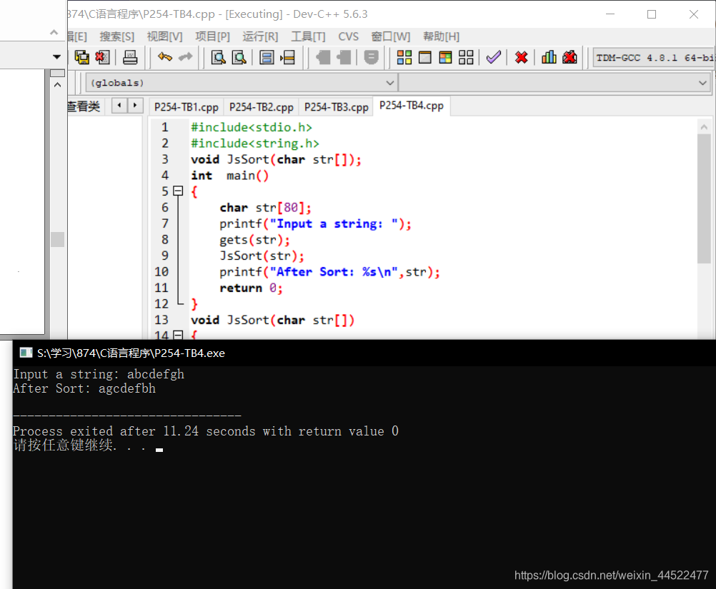716x589 pixels.
Task: Open the CVS menu
Action: [x=349, y=36]
